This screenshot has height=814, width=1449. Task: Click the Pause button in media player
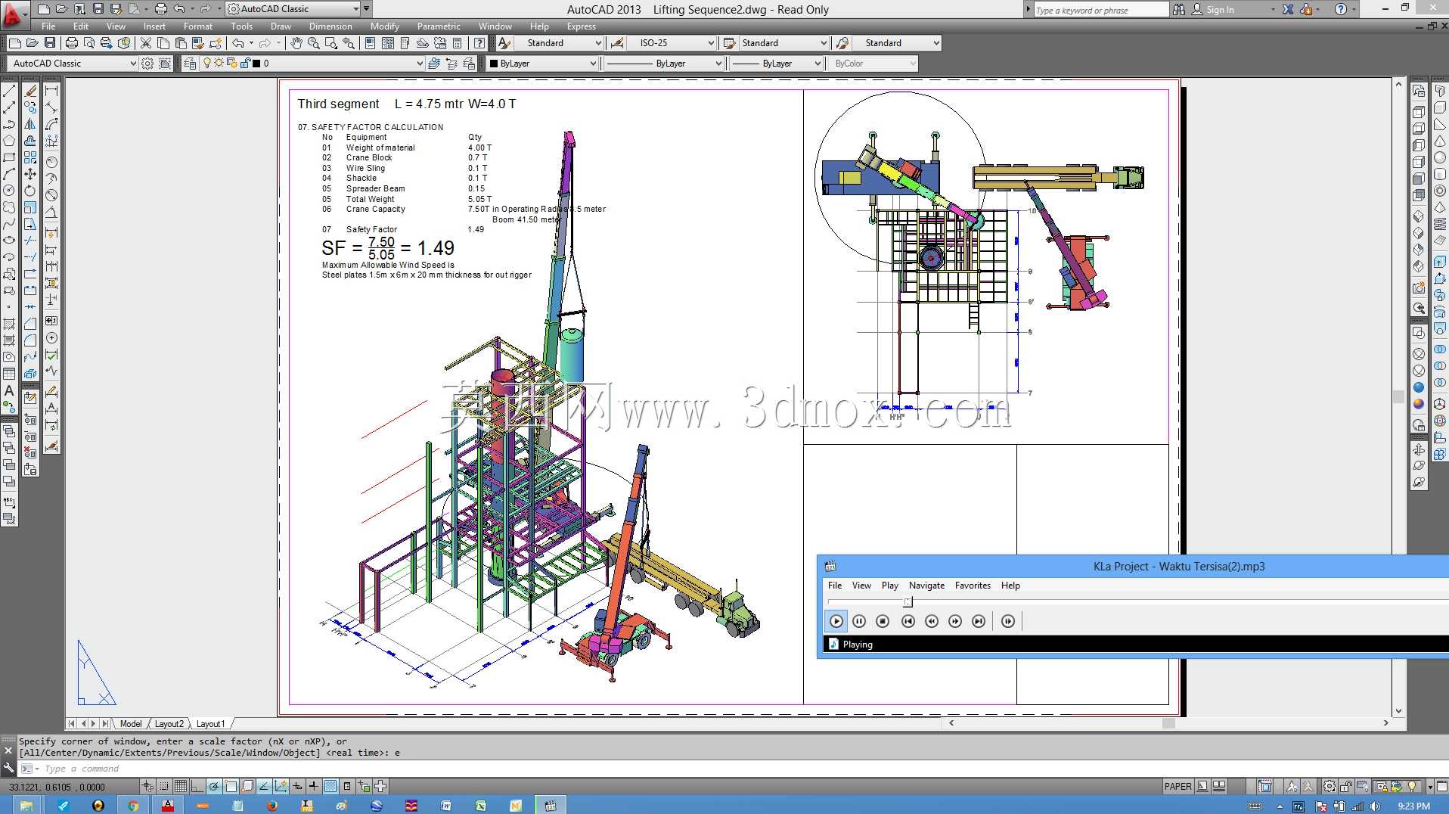(x=859, y=621)
